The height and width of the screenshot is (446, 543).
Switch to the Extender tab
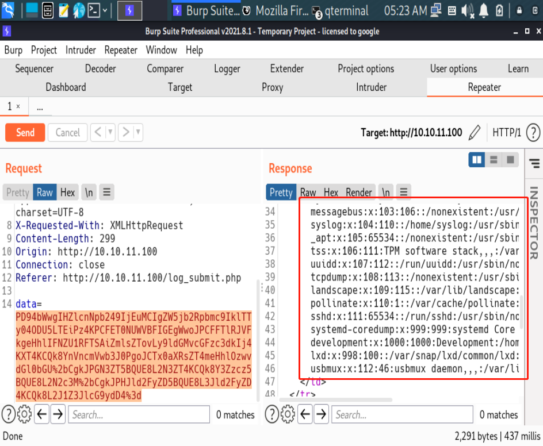click(286, 69)
